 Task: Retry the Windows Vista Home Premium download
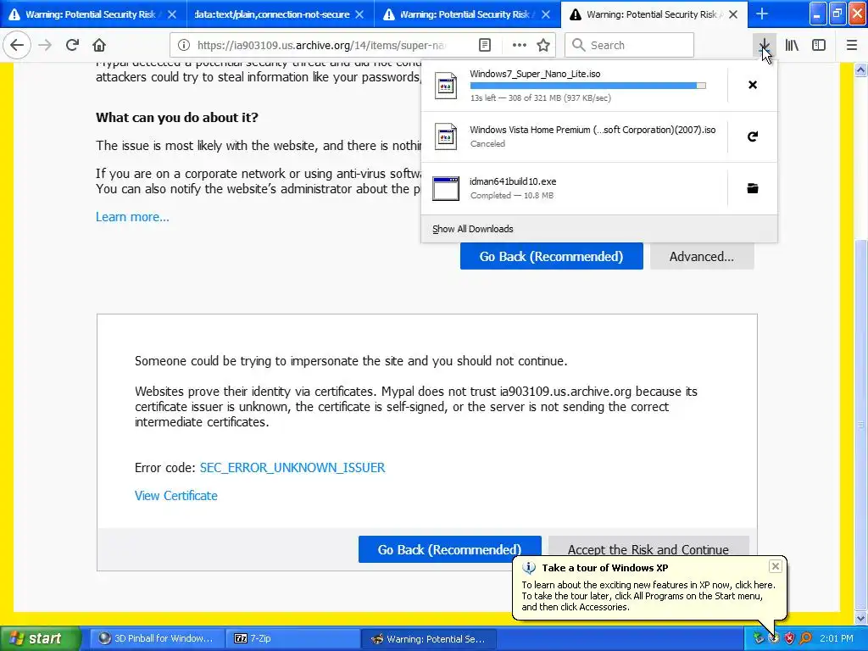pos(753,136)
